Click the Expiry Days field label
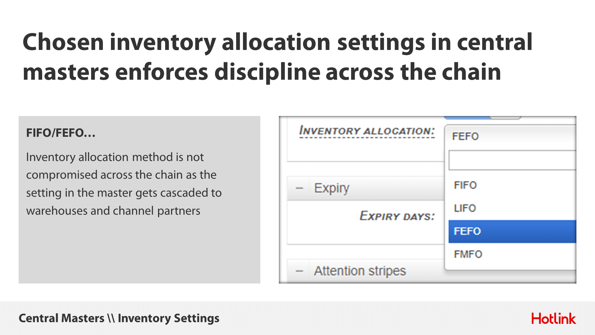This screenshot has width=595, height=335. [x=397, y=216]
